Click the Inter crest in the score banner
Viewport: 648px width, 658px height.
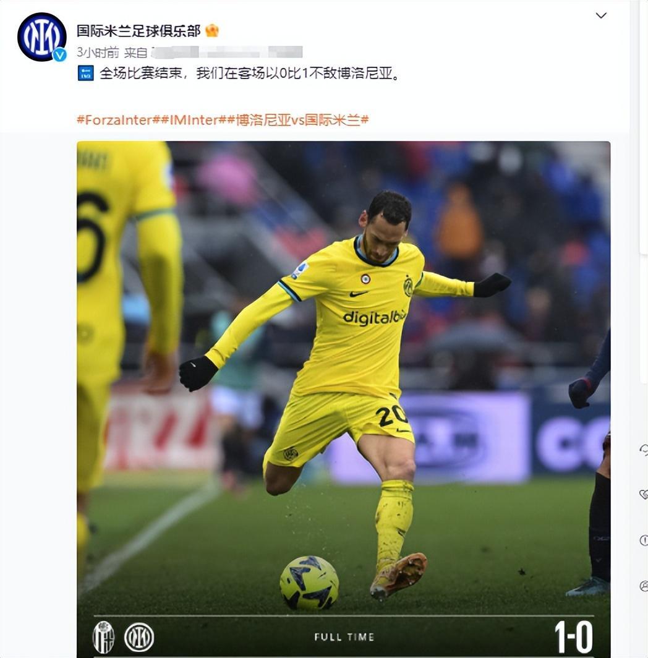coord(139,637)
